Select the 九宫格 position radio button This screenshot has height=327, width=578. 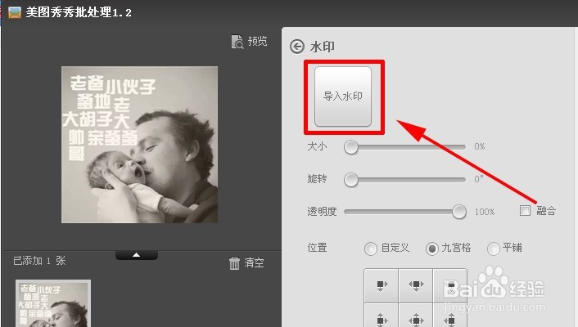[431, 249]
